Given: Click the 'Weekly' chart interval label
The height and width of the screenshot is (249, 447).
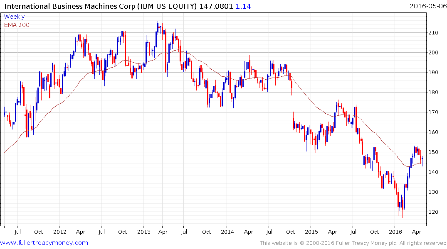Looking at the screenshot, I should point(14,17).
